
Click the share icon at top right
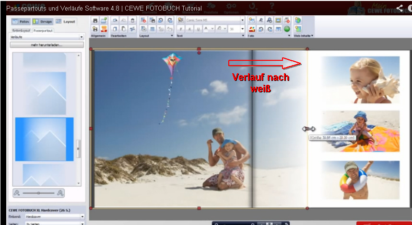point(400,8)
